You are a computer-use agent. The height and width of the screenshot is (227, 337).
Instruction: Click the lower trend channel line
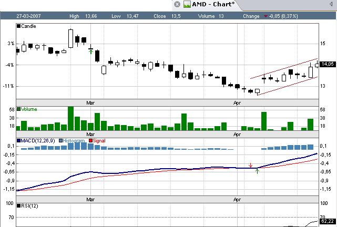tap(288, 86)
